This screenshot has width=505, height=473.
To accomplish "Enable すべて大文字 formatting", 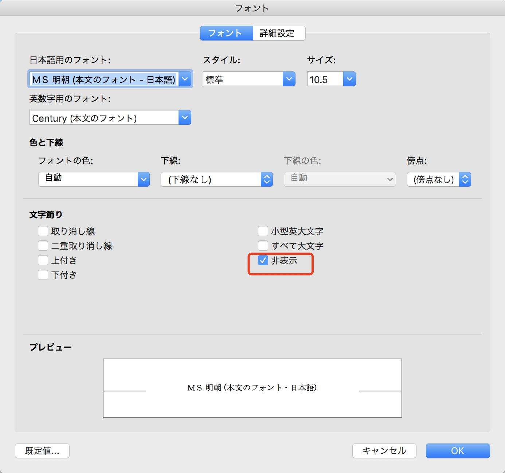I will (x=263, y=245).
